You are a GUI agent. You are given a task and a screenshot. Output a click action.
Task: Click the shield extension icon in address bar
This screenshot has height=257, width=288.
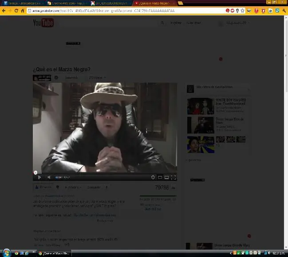(237, 11)
